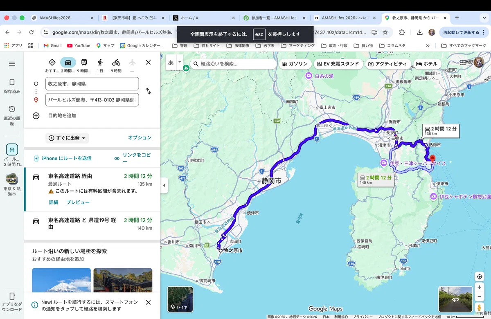The height and width of the screenshot is (319, 491).
Task: Open the layers (レイヤ) map switcher
Action: click(180, 299)
